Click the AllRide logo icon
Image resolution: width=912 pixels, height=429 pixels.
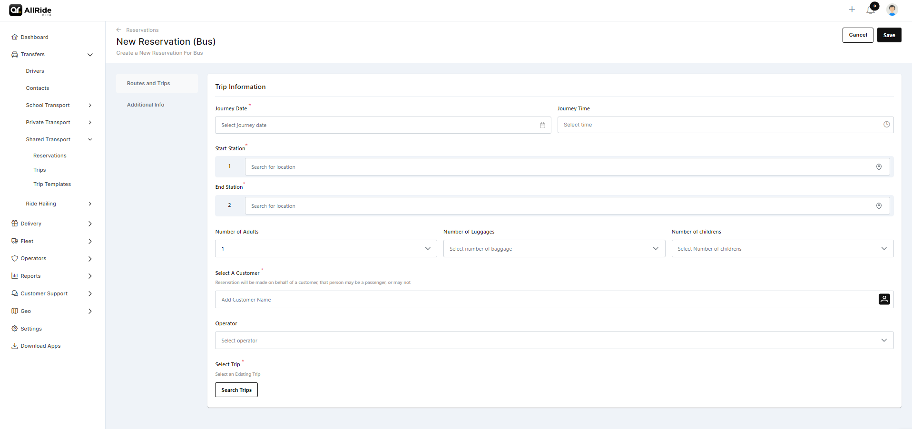pyautogui.click(x=16, y=10)
